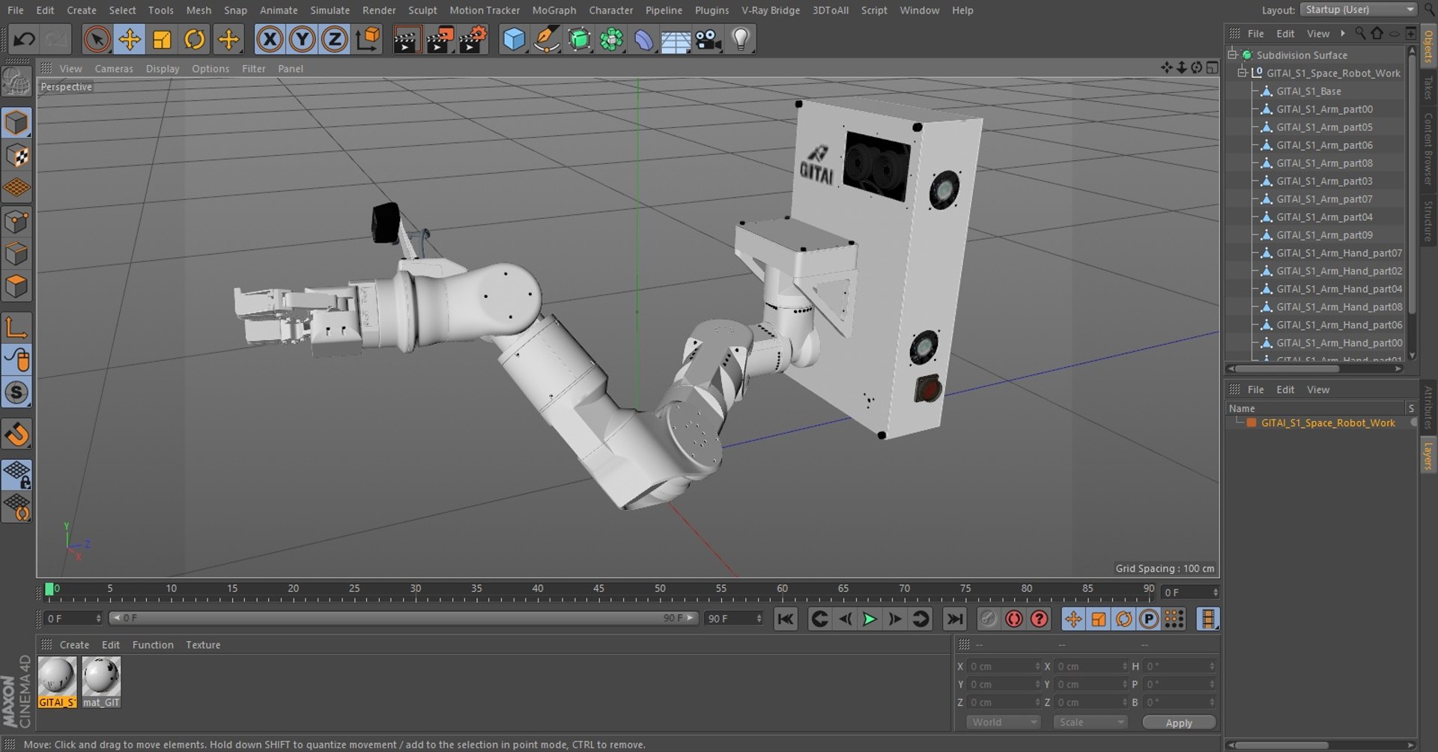Image resolution: width=1438 pixels, height=752 pixels.
Task: Select GITAI_S1_Base in object tree
Action: tap(1308, 91)
